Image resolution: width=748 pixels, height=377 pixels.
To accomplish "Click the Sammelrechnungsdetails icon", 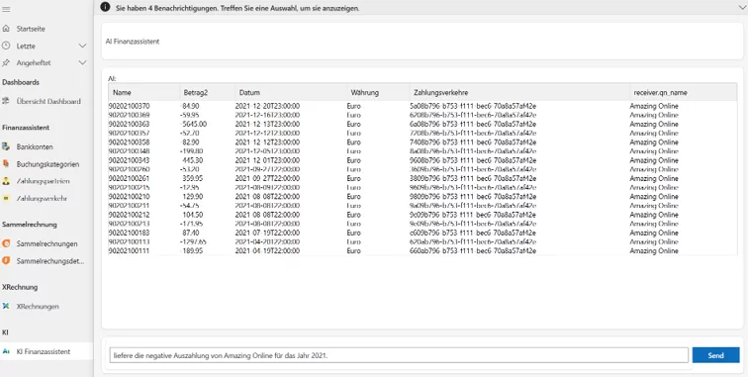I will coord(6,260).
